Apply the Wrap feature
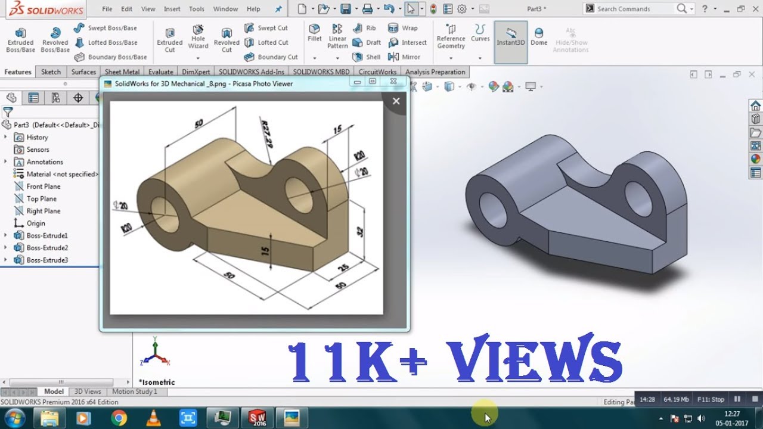 click(402, 28)
